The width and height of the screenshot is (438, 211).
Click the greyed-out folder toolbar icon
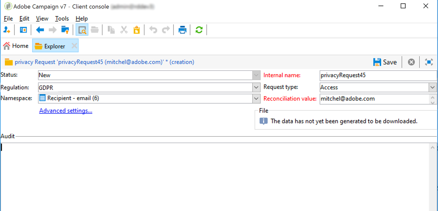(x=95, y=30)
